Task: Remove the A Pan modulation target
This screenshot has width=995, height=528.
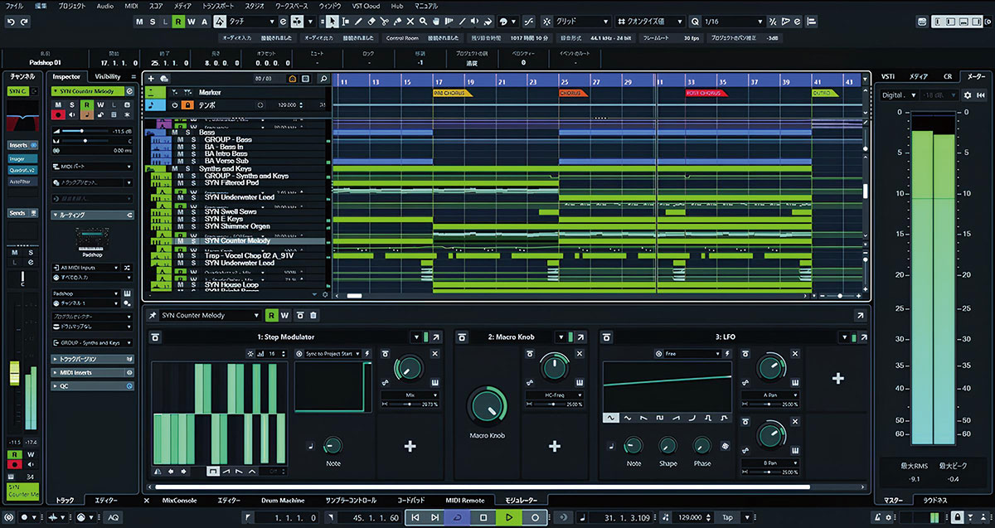Action: pos(795,353)
